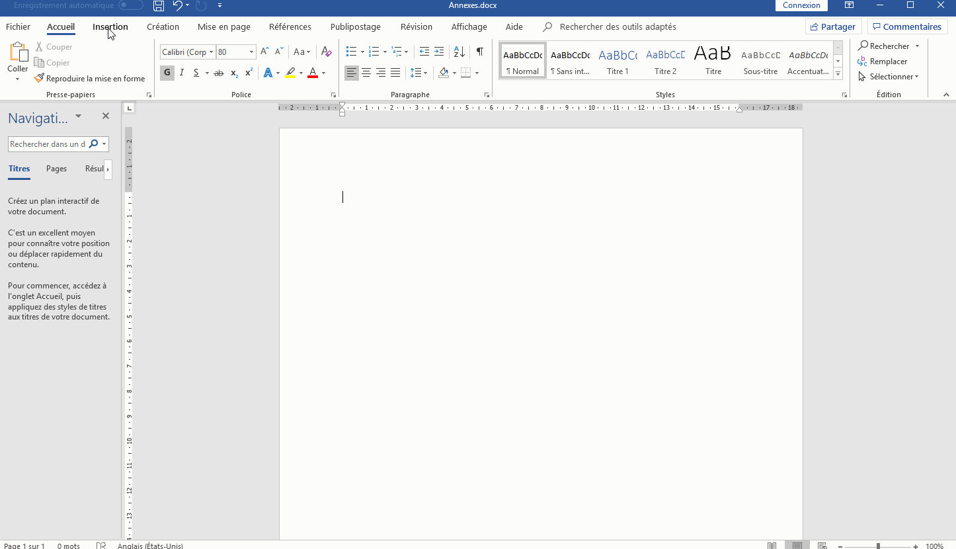956x549 pixels.
Task: Click the borders grid icon
Action: pyautogui.click(x=465, y=73)
